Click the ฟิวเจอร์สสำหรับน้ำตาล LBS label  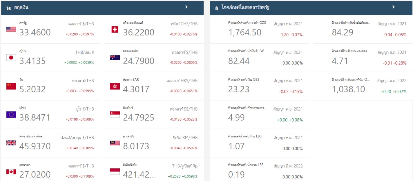[246, 165]
